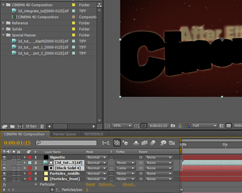Create a new folder in the project panel

(x=13, y=127)
